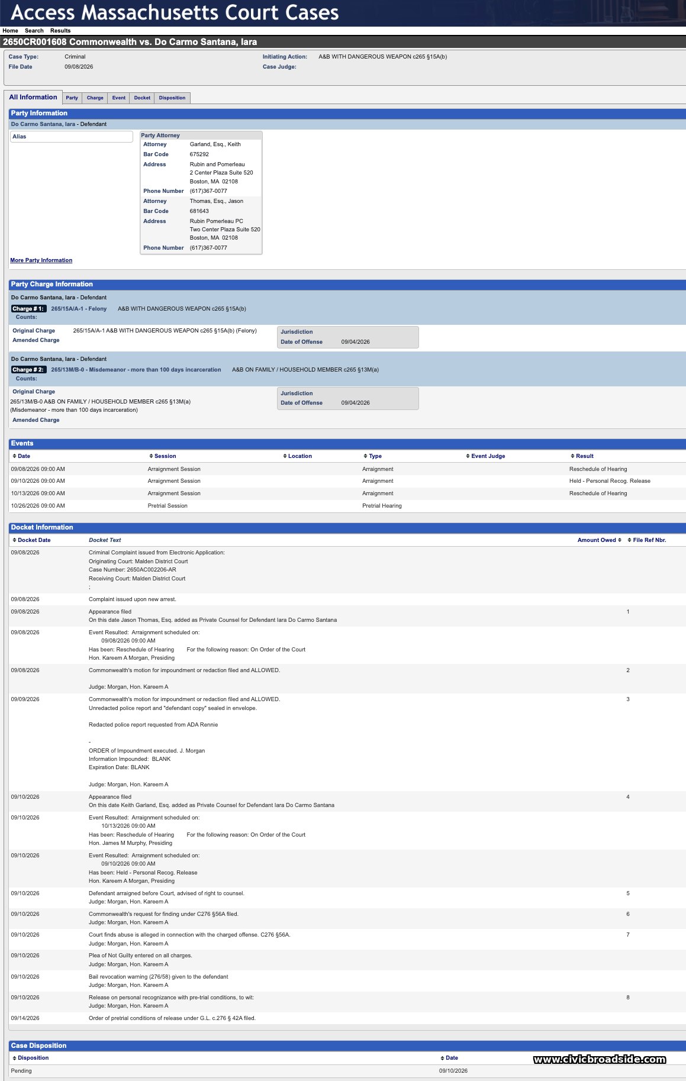Switch to the Disposition tab

pyautogui.click(x=172, y=98)
